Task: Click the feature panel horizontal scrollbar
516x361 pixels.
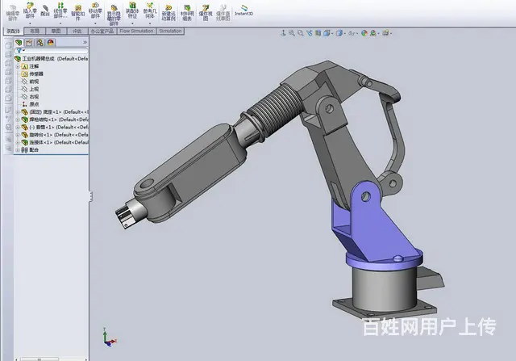Action: click(40, 359)
